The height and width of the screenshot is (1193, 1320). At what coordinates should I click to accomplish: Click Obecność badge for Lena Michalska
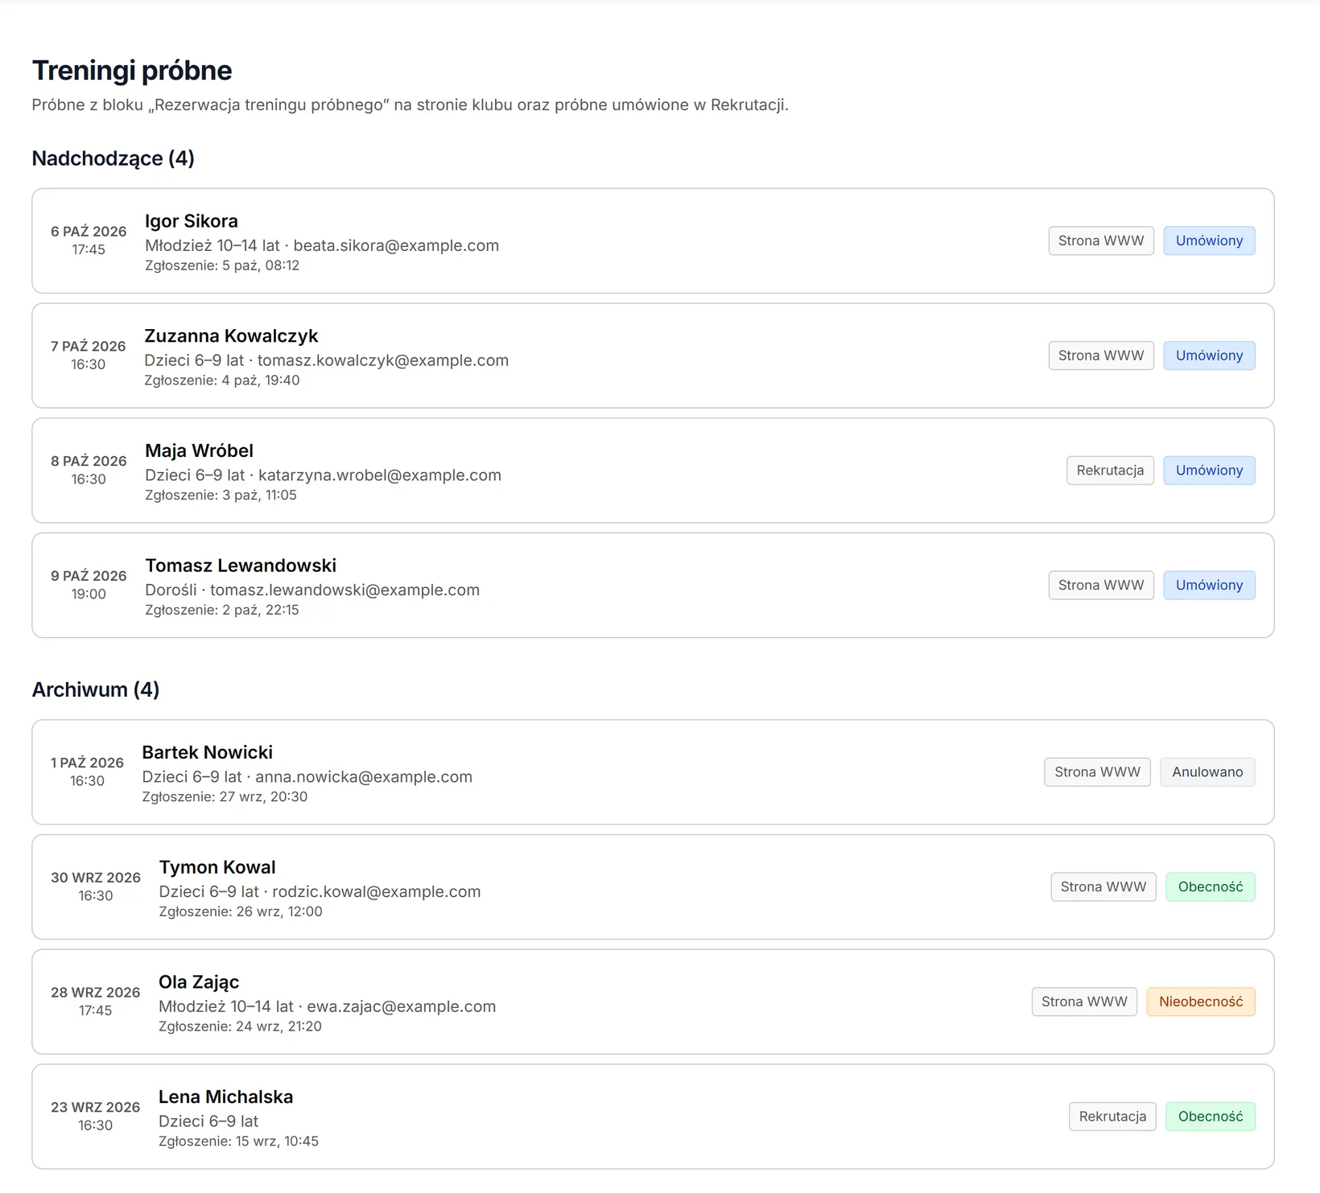coord(1211,1117)
